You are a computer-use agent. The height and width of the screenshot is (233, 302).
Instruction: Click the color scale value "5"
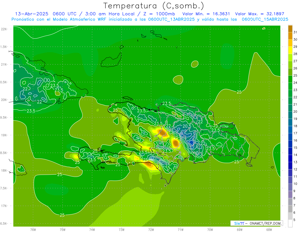[295, 220]
